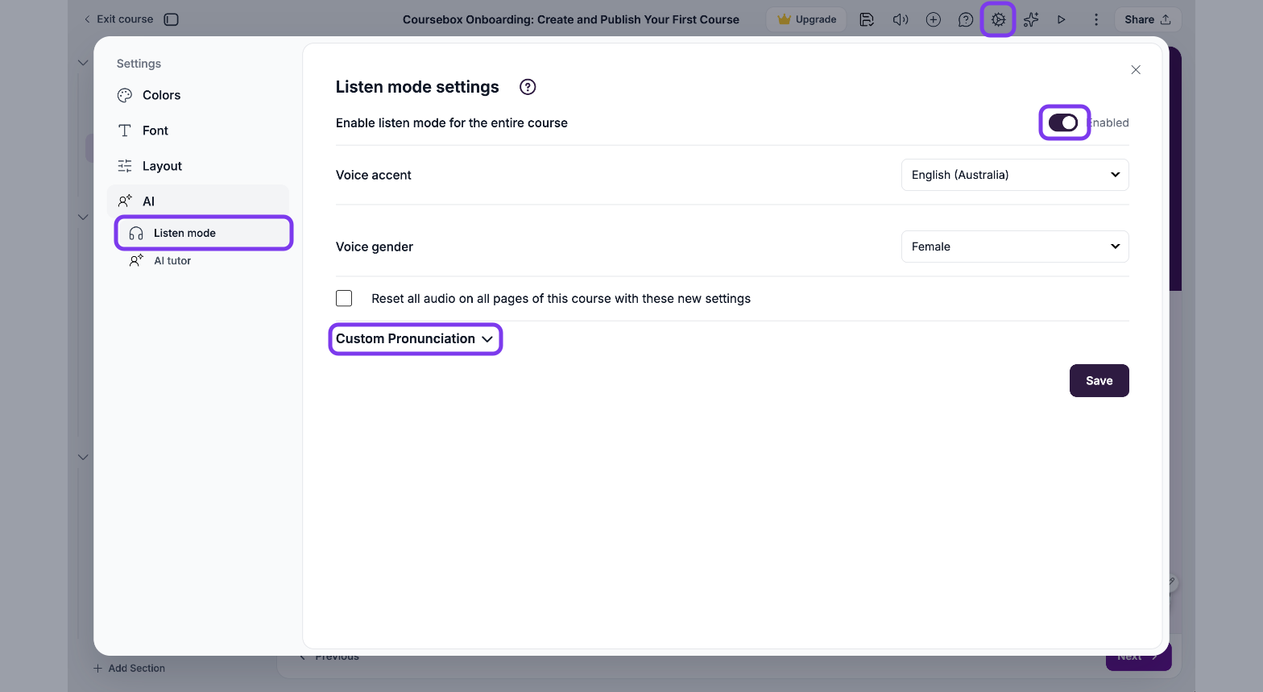Viewport: 1263px width, 692px height.
Task: Open course settings gear icon
Action: [998, 19]
